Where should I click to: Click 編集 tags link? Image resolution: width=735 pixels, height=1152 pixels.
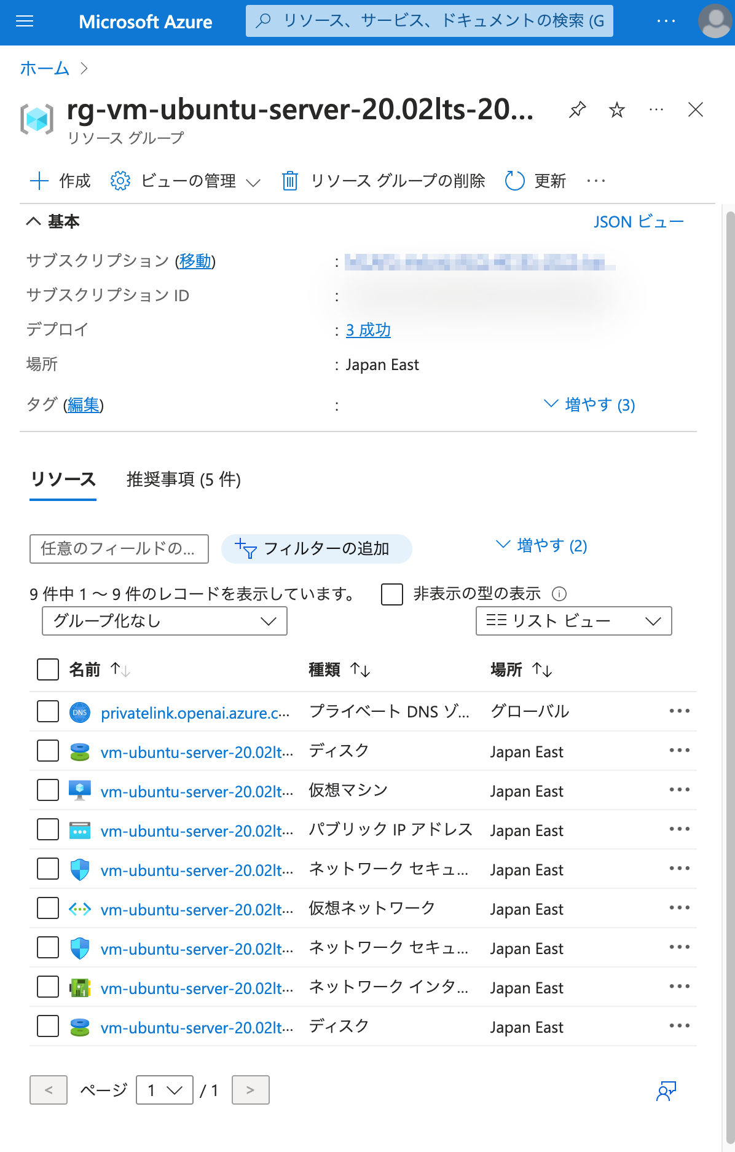(83, 405)
